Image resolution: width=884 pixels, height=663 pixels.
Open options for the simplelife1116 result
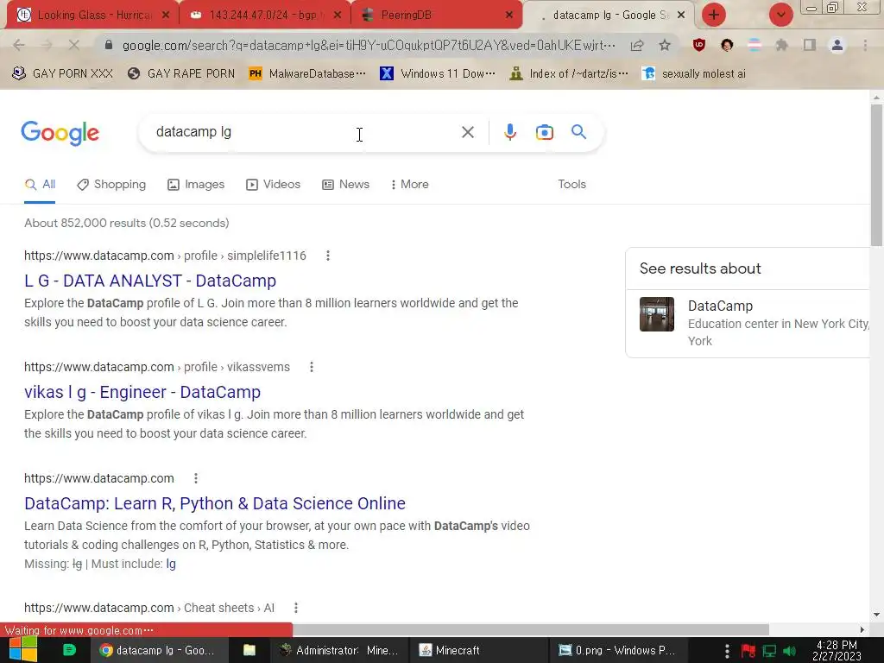click(327, 256)
